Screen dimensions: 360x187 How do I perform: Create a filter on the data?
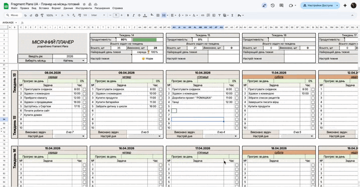click(x=220, y=15)
